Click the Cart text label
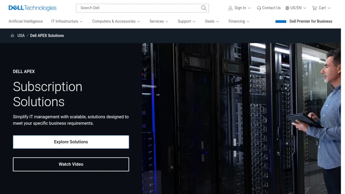The width and height of the screenshot is (345, 194). [x=322, y=8]
